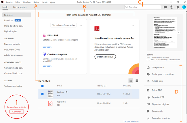Open the chat messages icon
187x123 pixels.
tap(165, 7)
